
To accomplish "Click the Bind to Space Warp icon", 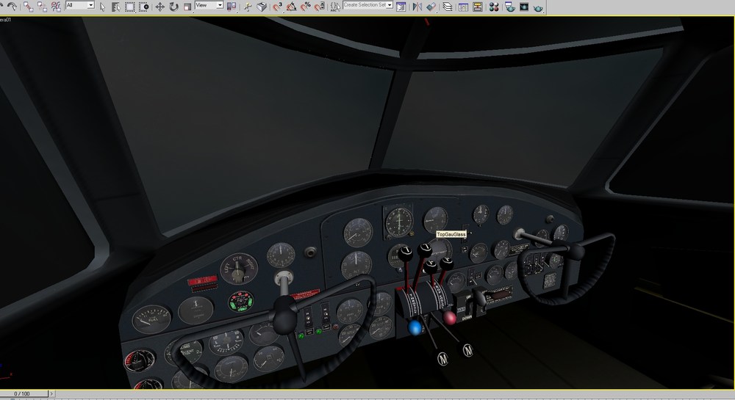I will pos(57,7).
